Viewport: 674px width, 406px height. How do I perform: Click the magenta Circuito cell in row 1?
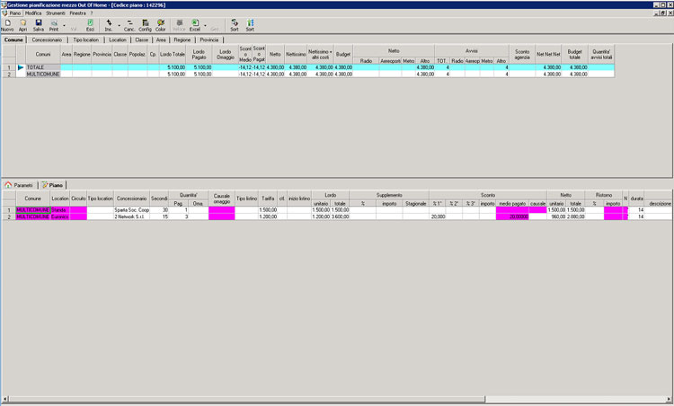tap(78, 209)
